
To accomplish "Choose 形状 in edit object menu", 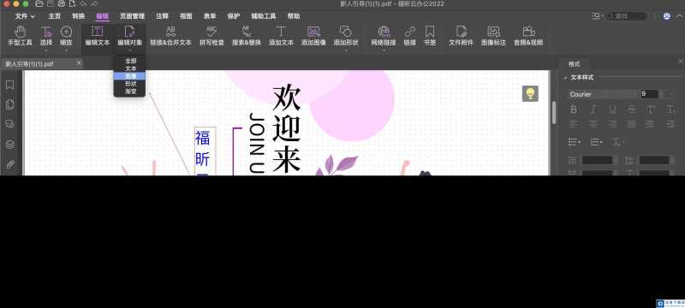I will click(x=130, y=84).
